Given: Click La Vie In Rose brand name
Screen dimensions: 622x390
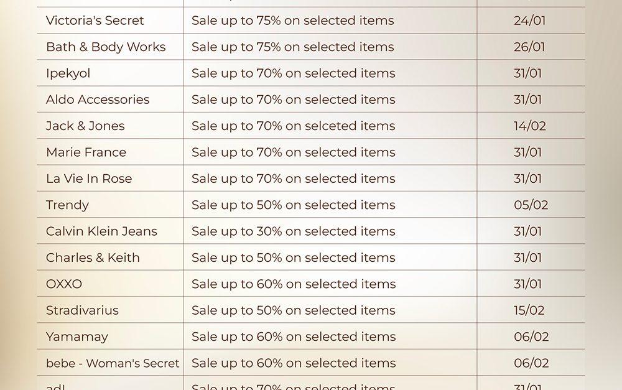Looking at the screenshot, I should 89,179.
